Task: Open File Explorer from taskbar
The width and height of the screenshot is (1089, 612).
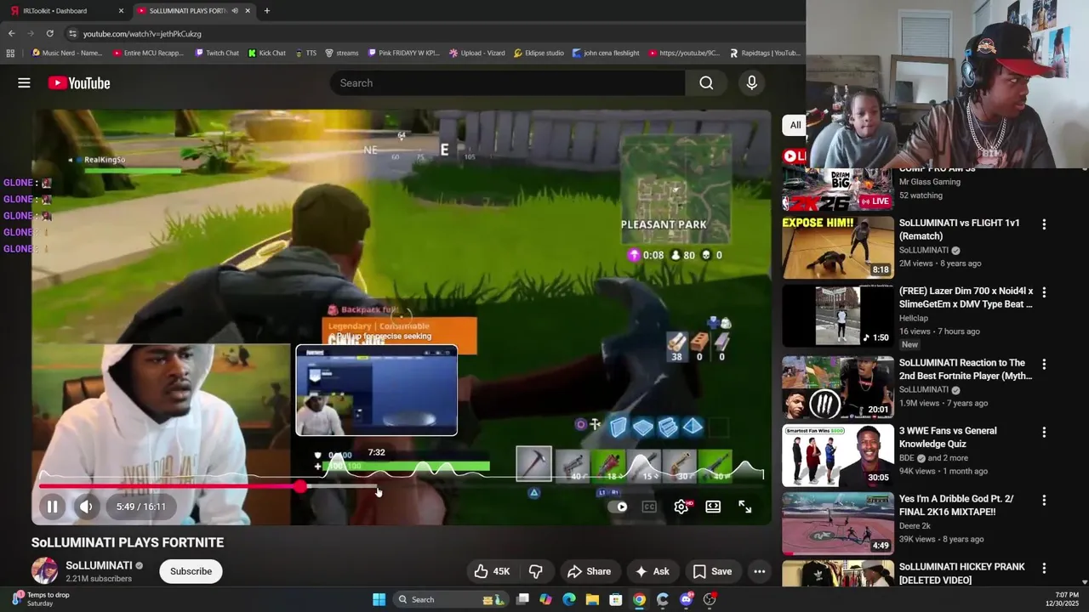Action: tap(592, 599)
